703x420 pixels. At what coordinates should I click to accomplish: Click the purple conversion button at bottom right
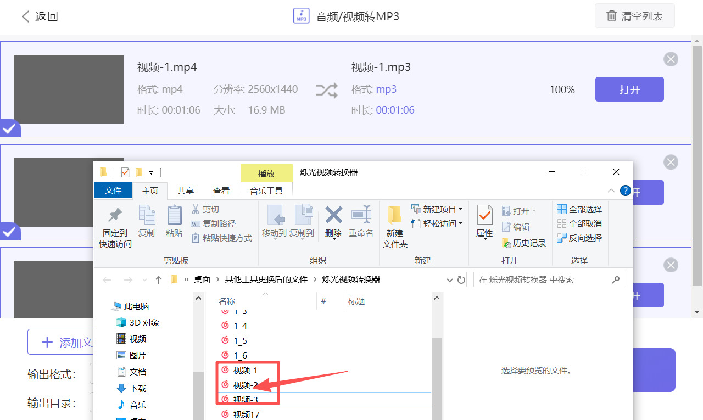point(654,369)
